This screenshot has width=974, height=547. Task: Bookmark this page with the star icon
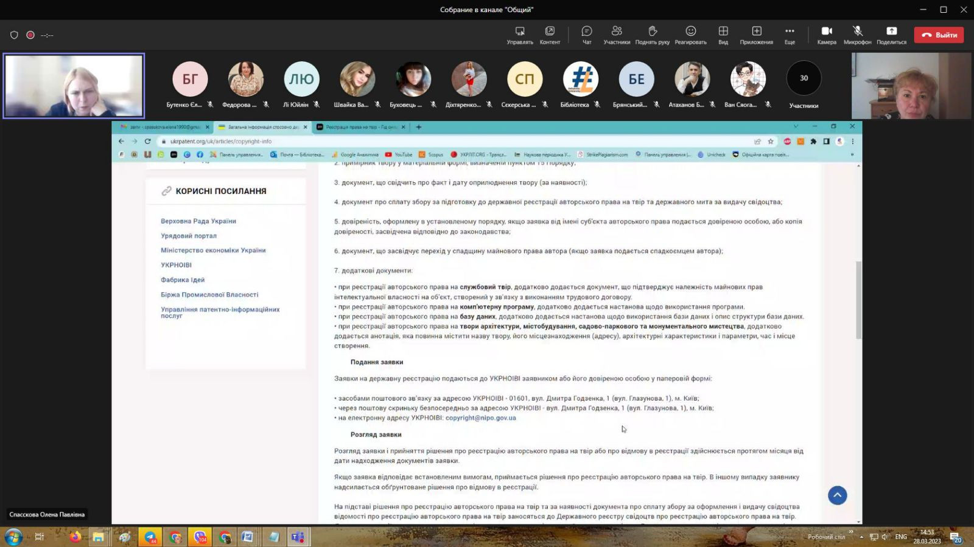[x=771, y=141]
